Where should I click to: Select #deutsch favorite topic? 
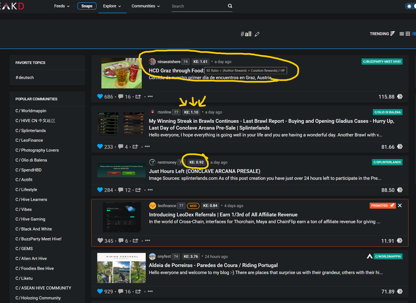click(x=25, y=77)
